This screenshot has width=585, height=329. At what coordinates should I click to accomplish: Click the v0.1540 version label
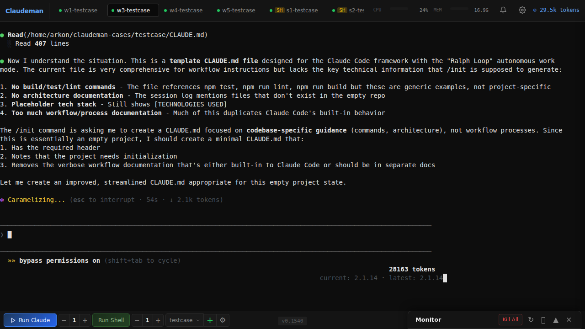(x=292, y=321)
